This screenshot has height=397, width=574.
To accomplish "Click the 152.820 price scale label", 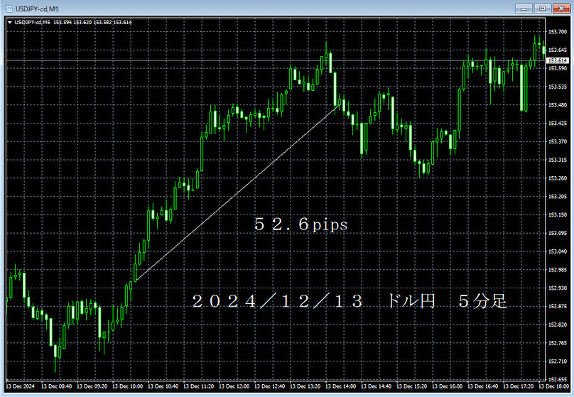I will click(558, 325).
